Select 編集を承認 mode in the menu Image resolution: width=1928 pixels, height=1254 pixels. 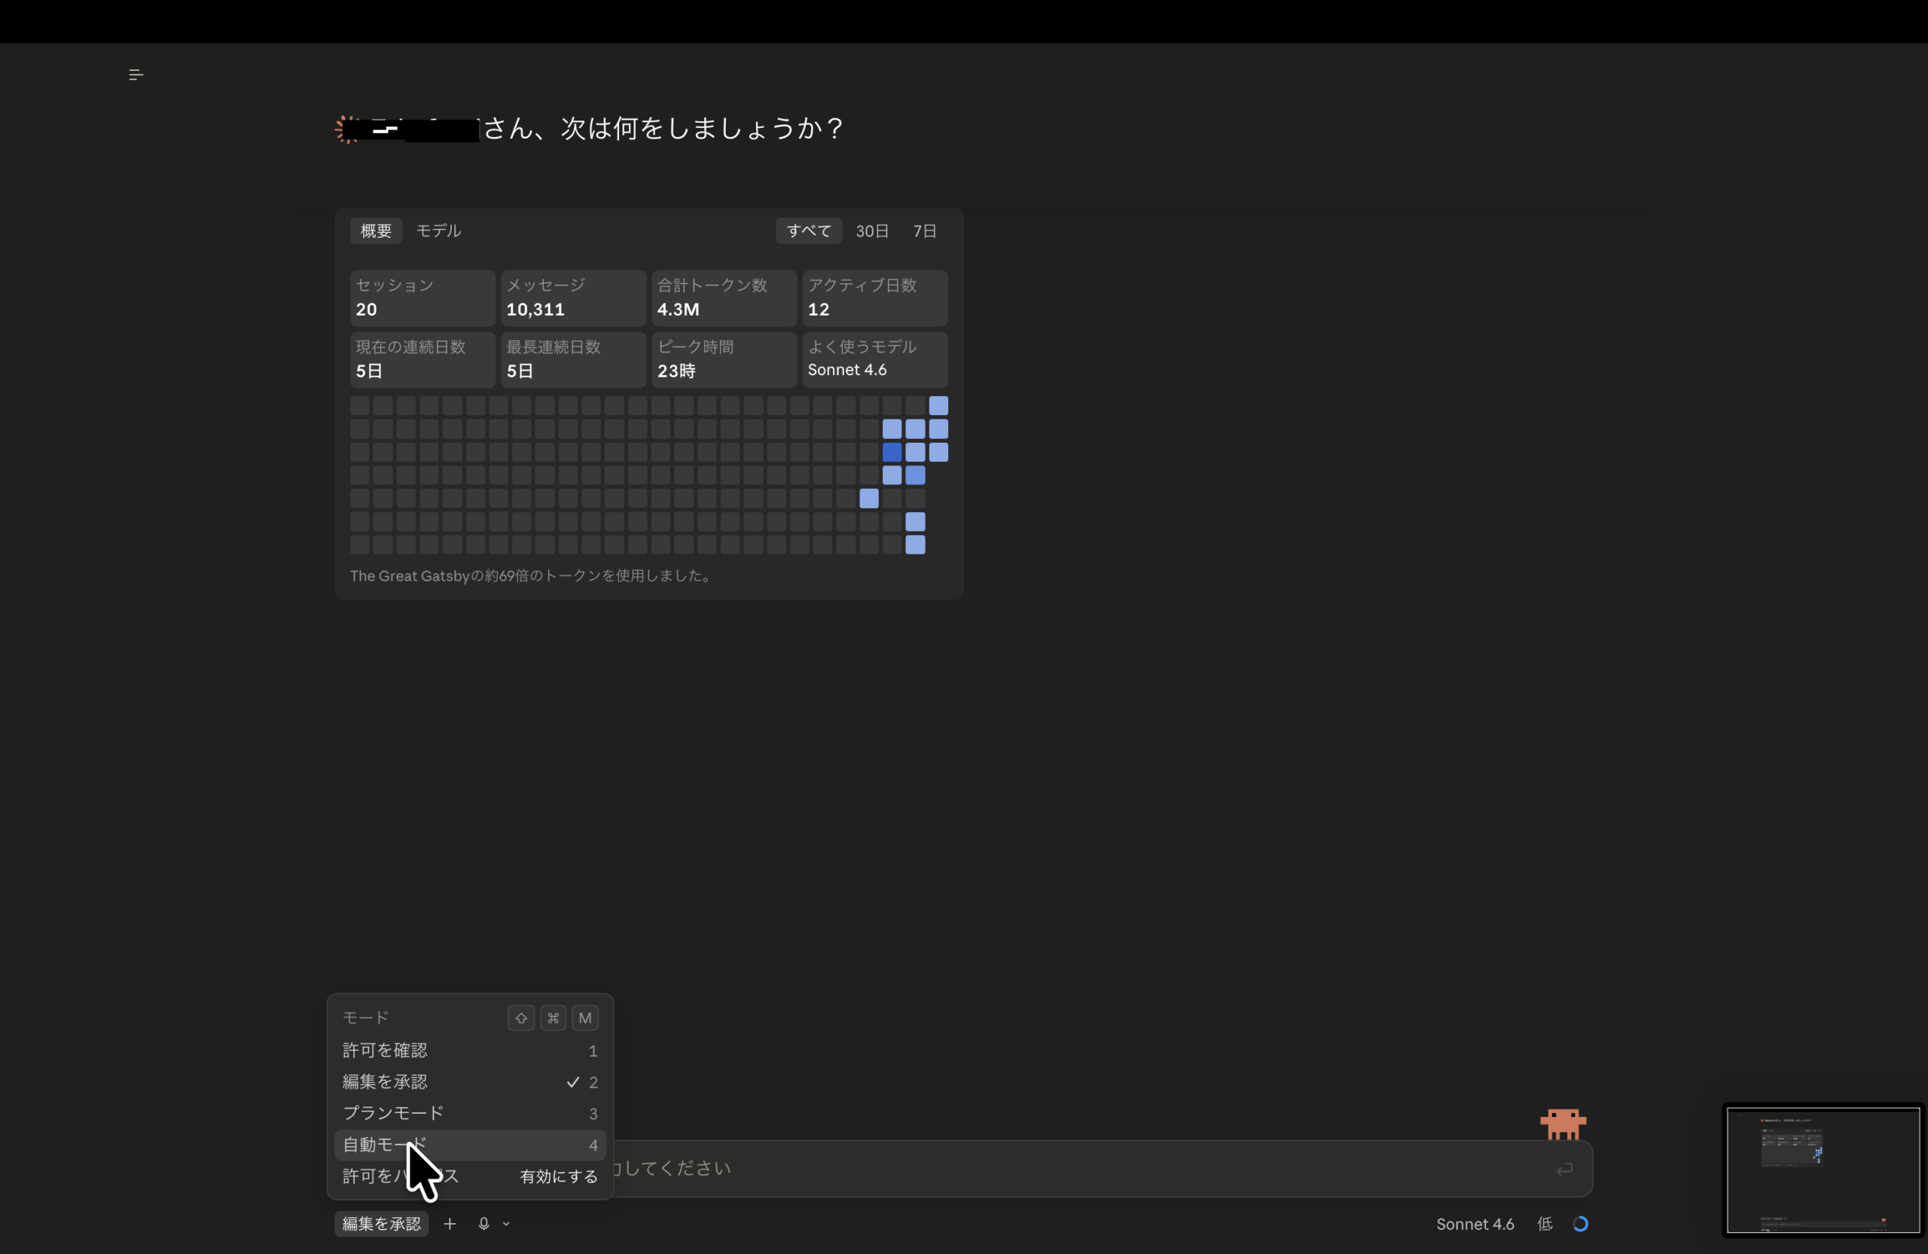pos(470,1082)
